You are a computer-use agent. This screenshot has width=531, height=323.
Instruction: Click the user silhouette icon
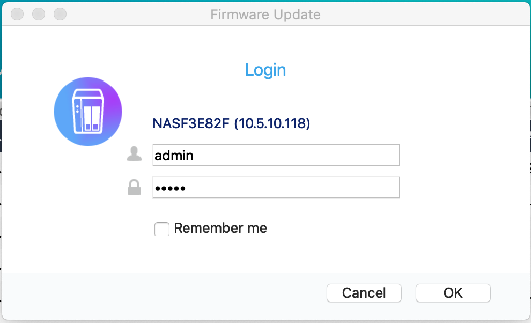click(x=134, y=154)
